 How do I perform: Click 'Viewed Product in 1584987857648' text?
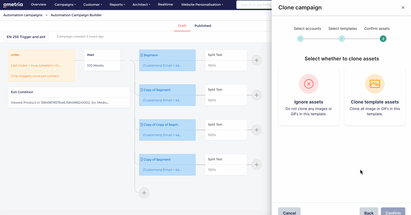coord(60,103)
